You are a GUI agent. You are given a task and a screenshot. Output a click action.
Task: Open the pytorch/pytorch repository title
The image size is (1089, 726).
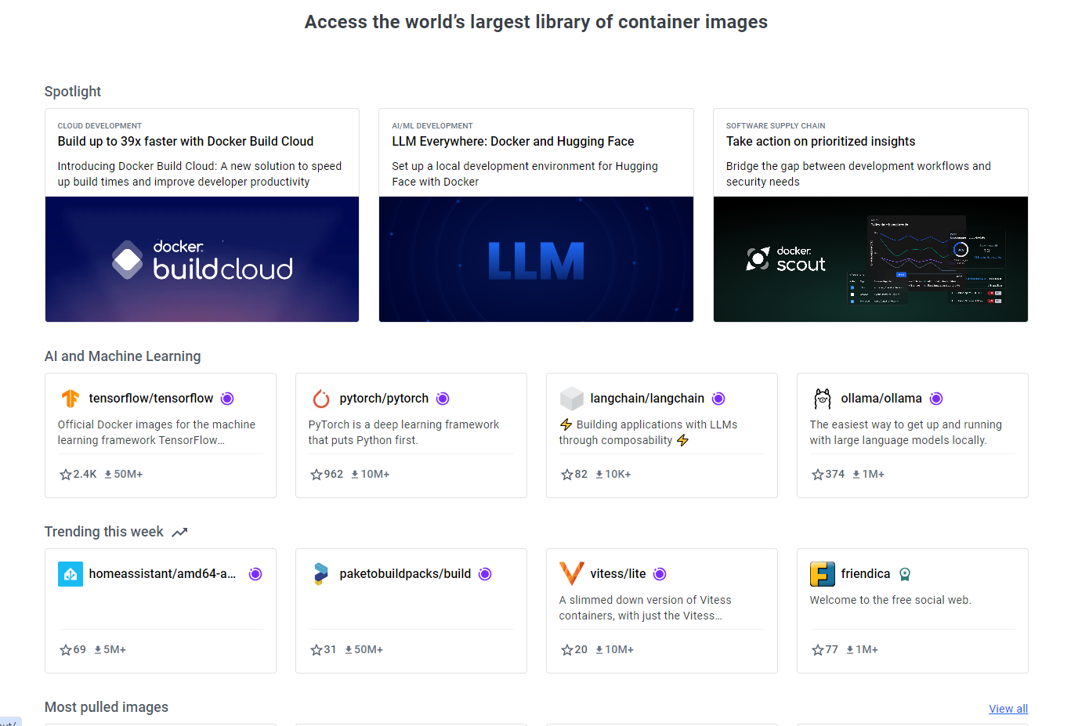[384, 399]
